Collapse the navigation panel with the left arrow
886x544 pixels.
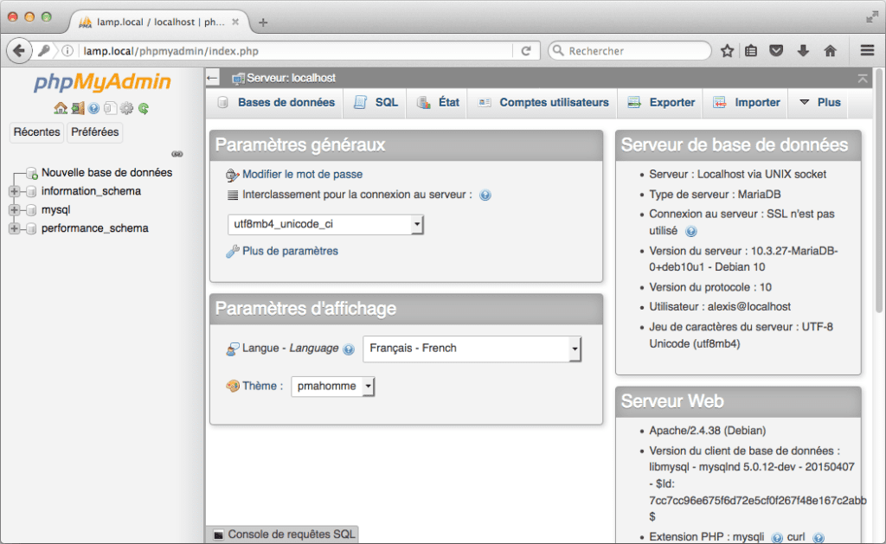pyautogui.click(x=211, y=78)
